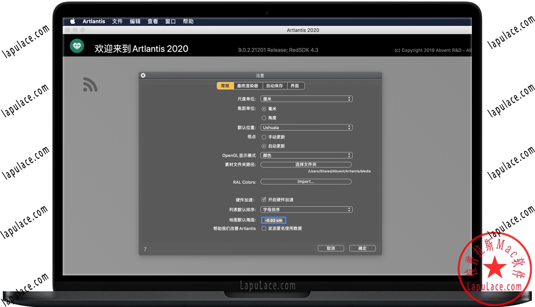Open the 列表默认排序 dropdown showing 字母排序
This screenshot has width=535, height=307.
coord(306,209)
